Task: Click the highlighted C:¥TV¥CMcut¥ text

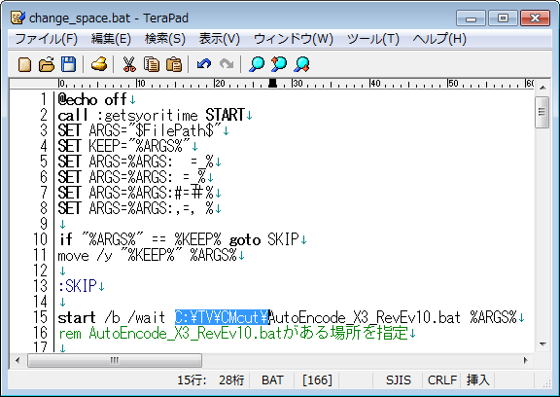Action: click(x=222, y=317)
